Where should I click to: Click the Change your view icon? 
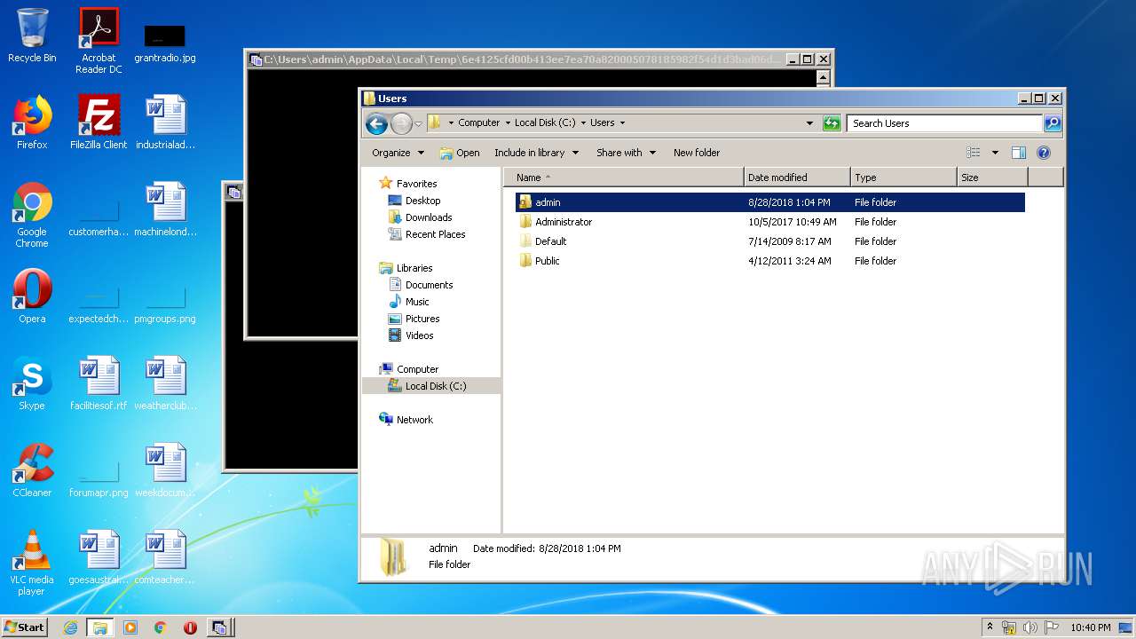coord(974,153)
